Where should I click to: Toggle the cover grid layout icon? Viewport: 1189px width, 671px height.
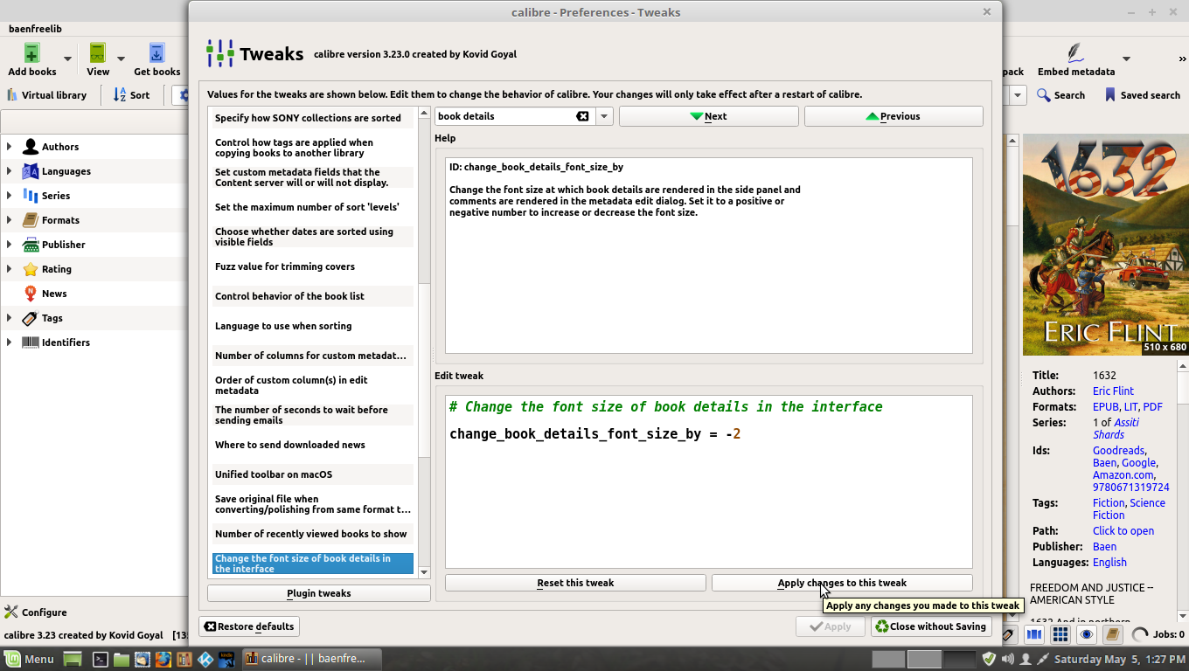pyautogui.click(x=1060, y=635)
